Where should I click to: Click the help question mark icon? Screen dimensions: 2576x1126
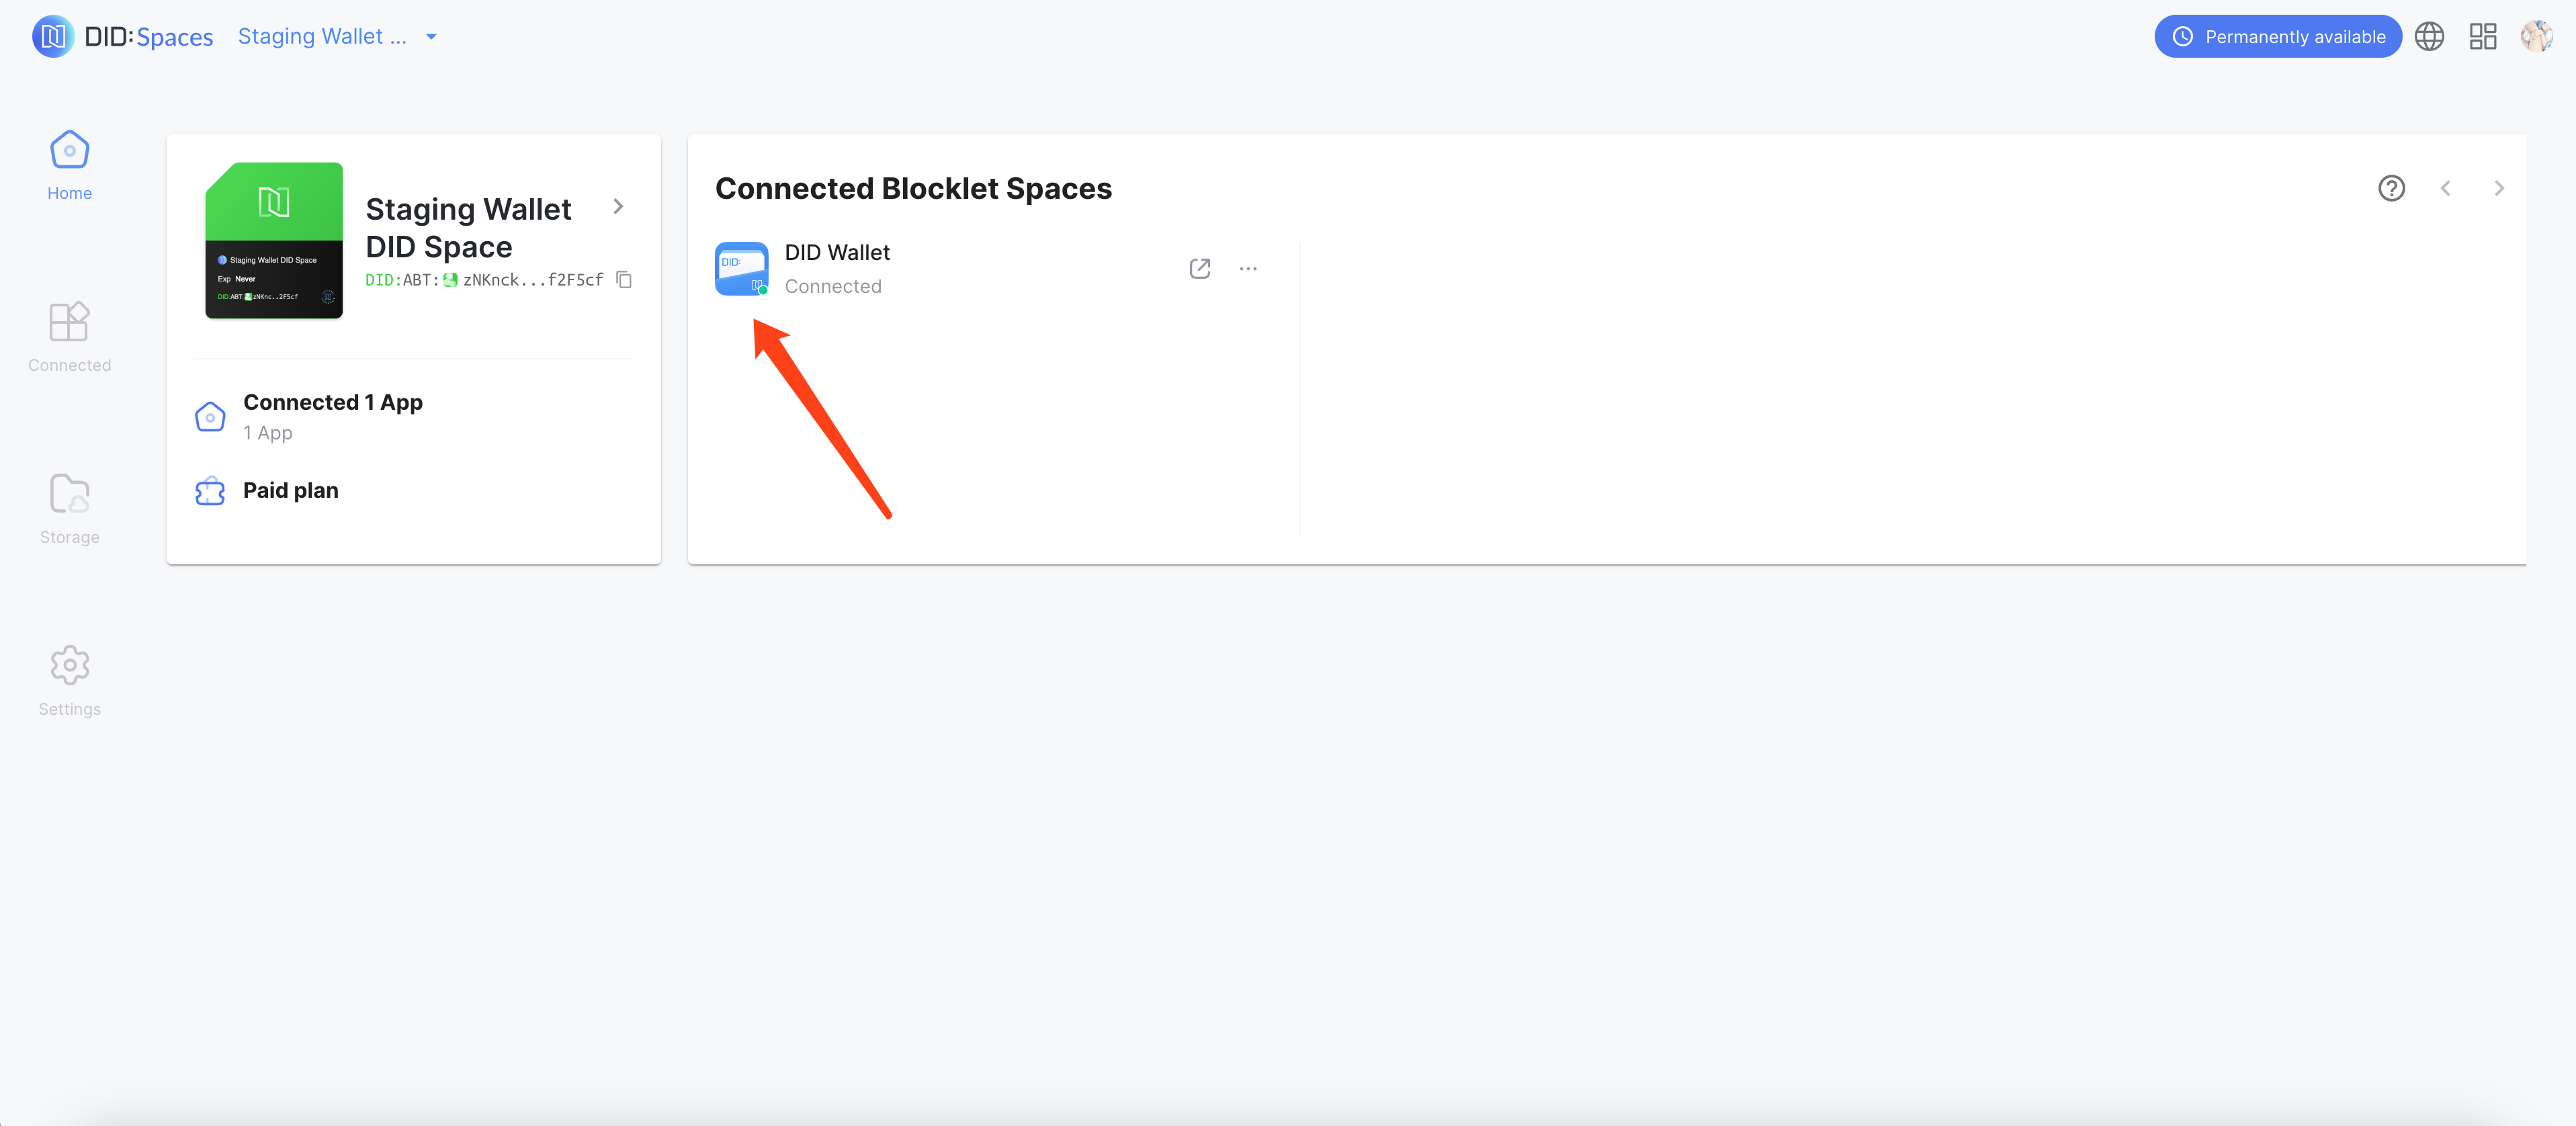[2391, 188]
